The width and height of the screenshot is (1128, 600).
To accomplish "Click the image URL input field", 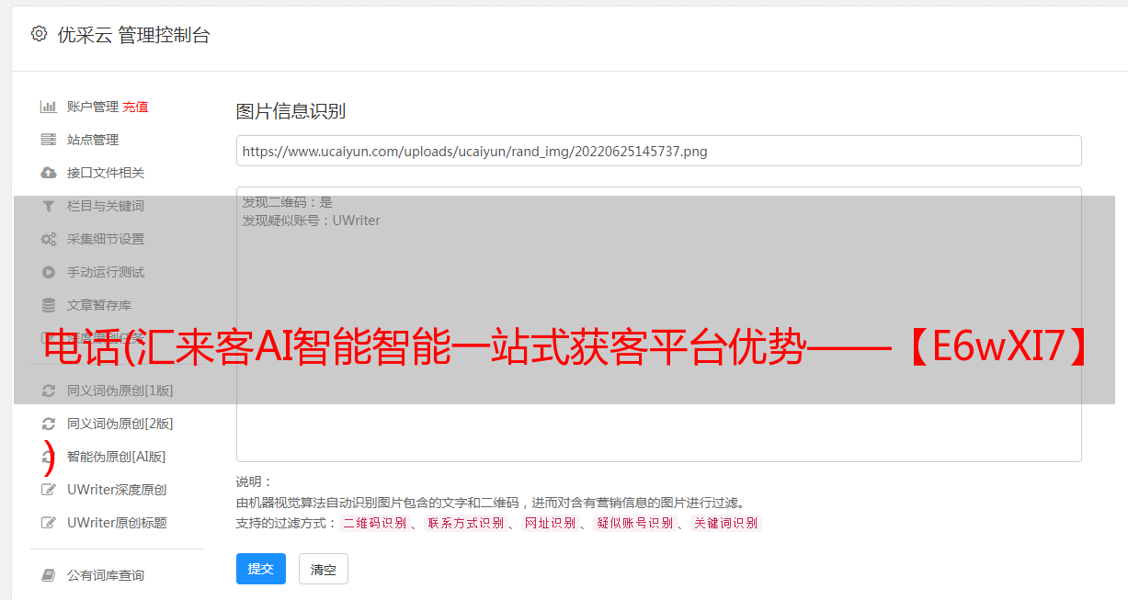I will pyautogui.click(x=658, y=151).
